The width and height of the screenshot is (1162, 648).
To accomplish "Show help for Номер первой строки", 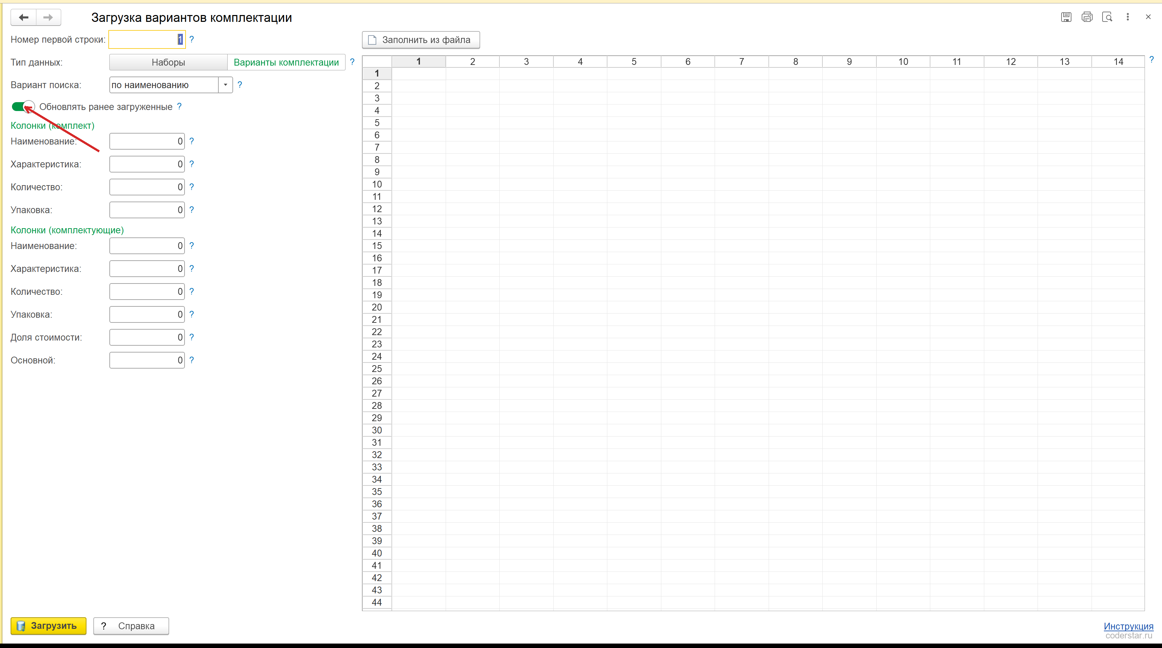I will pos(192,40).
